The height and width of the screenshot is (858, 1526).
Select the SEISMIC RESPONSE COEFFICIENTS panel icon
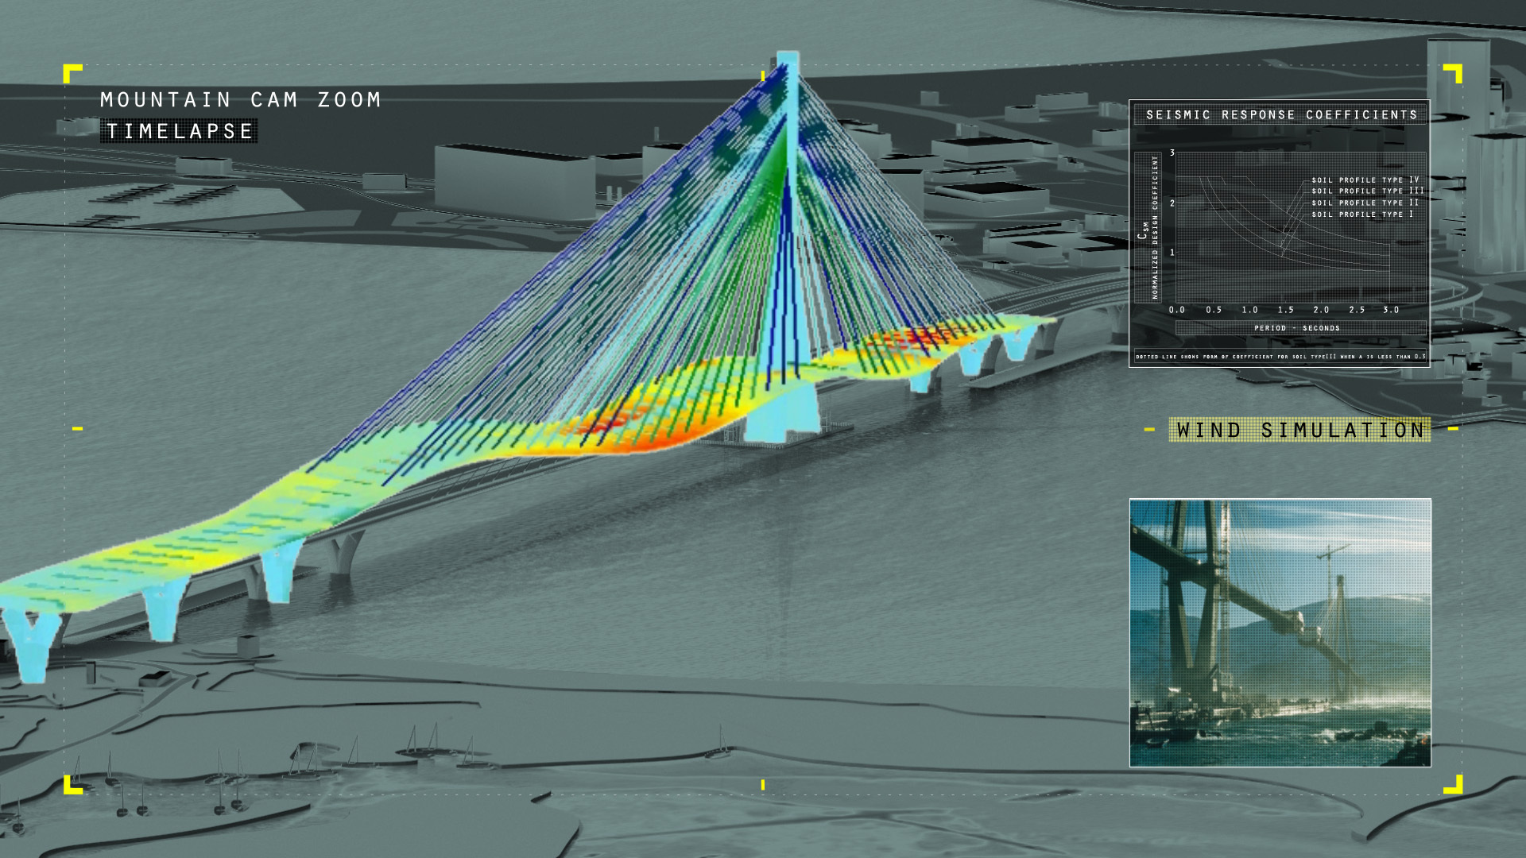(x=1281, y=114)
